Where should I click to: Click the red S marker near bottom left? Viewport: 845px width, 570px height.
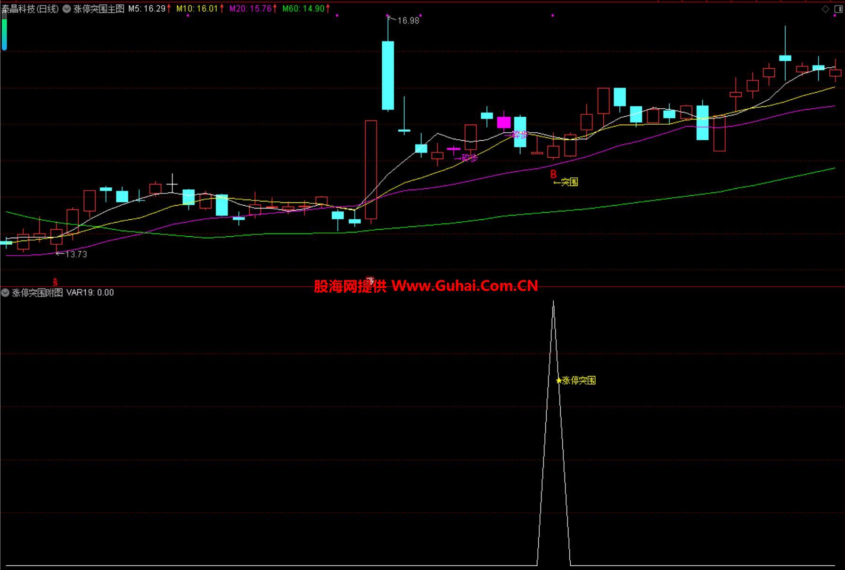pyautogui.click(x=55, y=282)
